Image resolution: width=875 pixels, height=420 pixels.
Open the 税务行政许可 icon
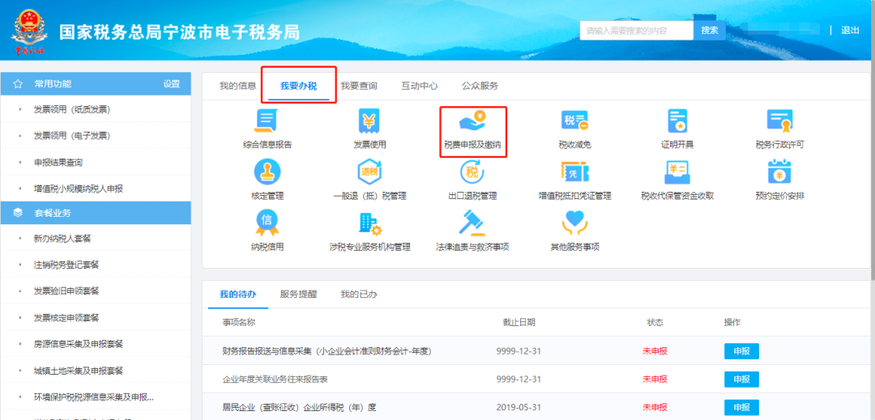point(779,121)
